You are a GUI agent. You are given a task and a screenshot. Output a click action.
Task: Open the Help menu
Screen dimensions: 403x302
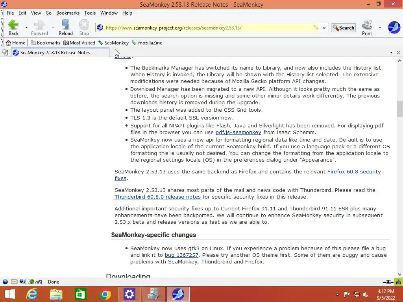tap(127, 13)
